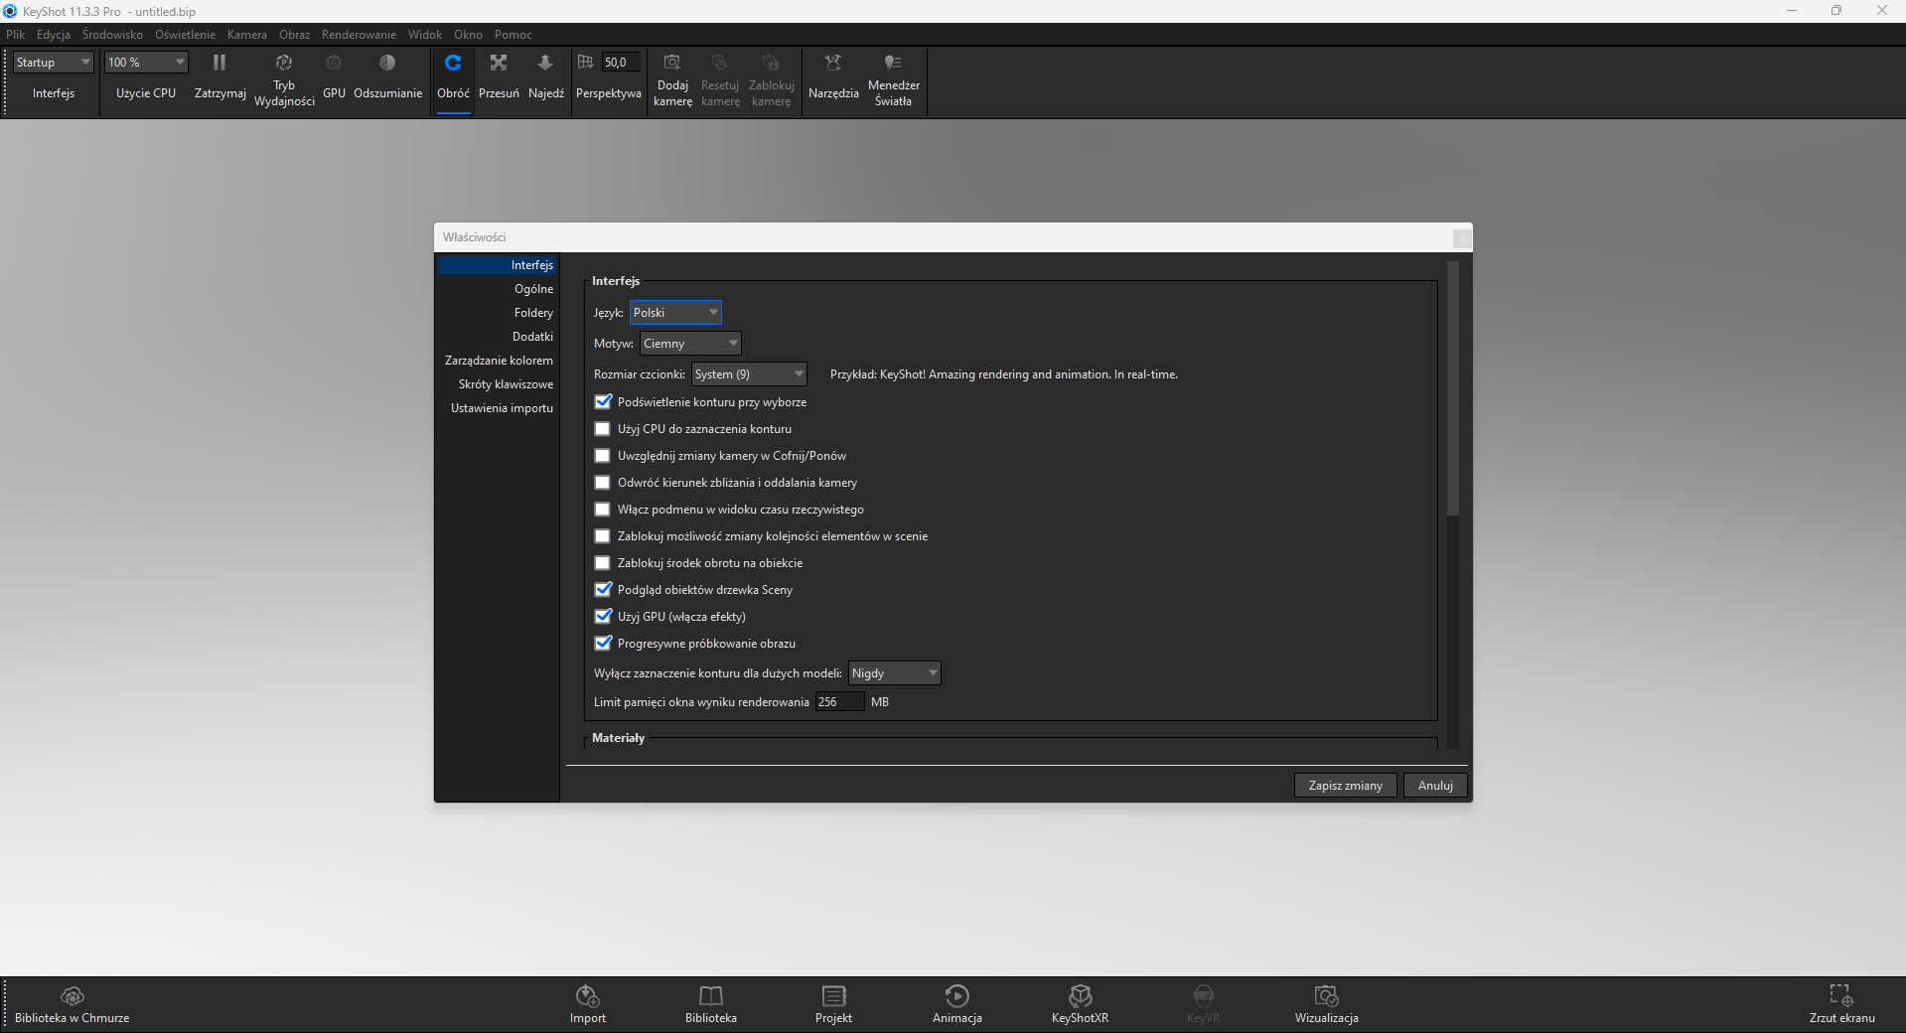Click the perspective value 50,0 field
Image resolution: width=1906 pixels, height=1033 pixels.
tap(621, 63)
